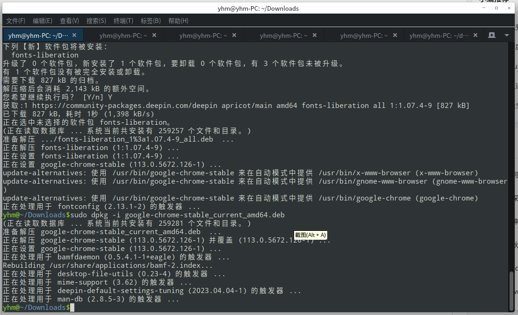The image size is (518, 315).
Task: Open the 文件(F) menu
Action: coord(15,21)
